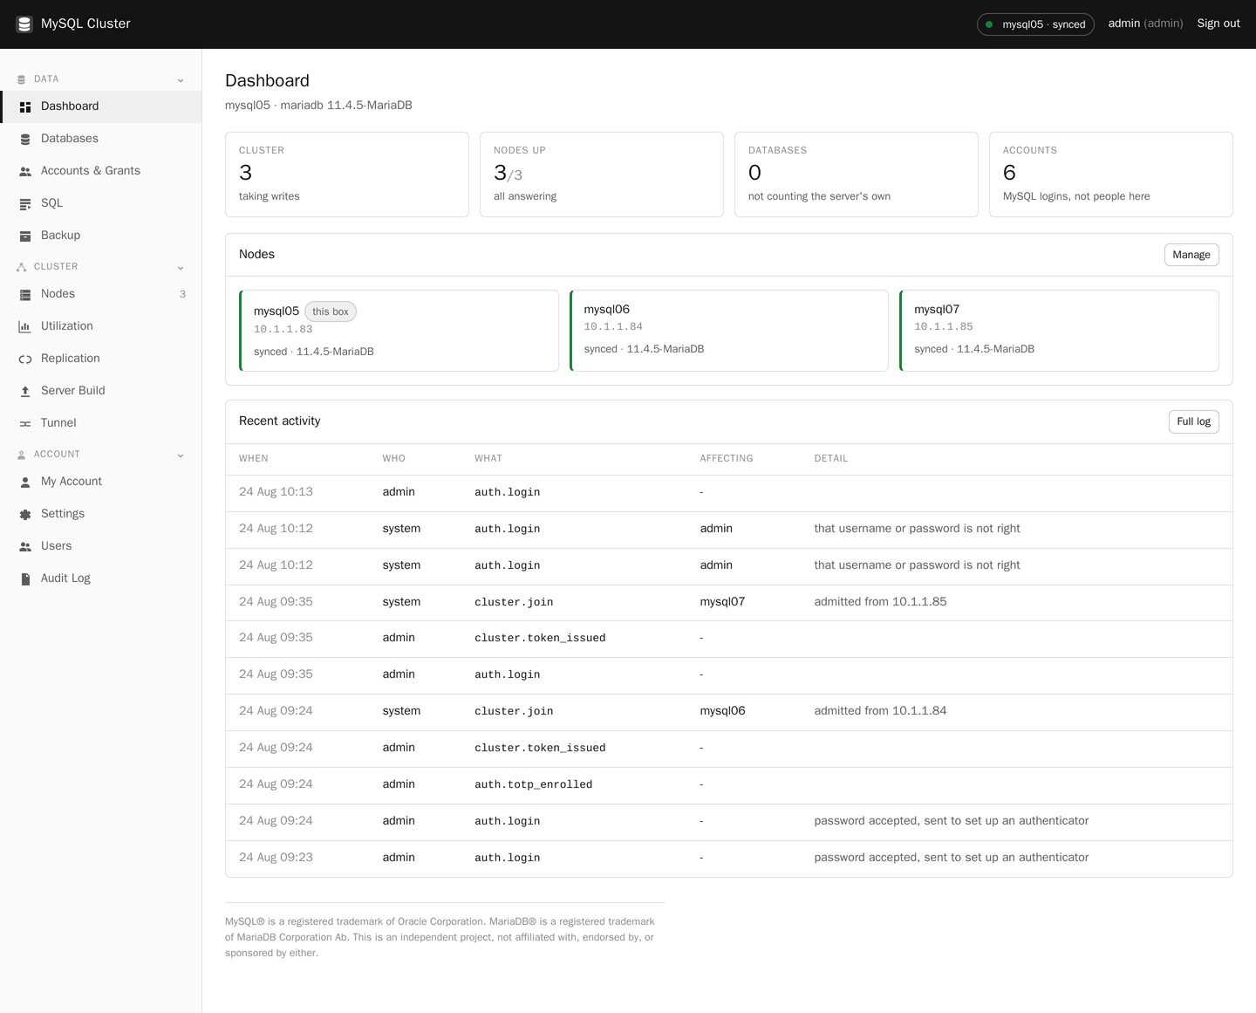Click the MySQL Cluster database logo icon
The height and width of the screenshot is (1013, 1256).
[x=24, y=24]
